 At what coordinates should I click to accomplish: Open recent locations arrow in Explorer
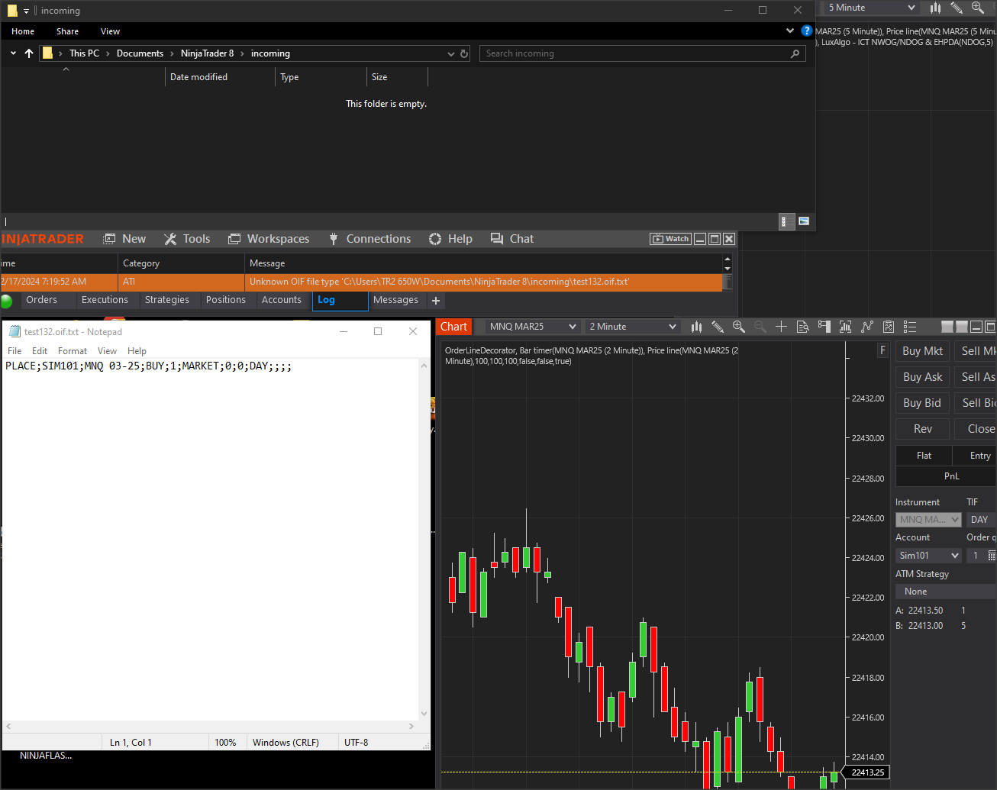point(13,53)
